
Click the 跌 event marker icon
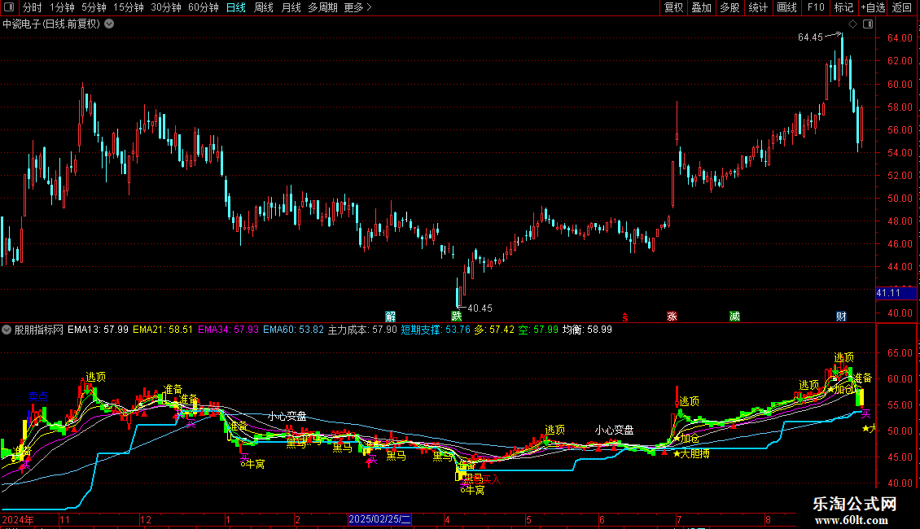(457, 317)
